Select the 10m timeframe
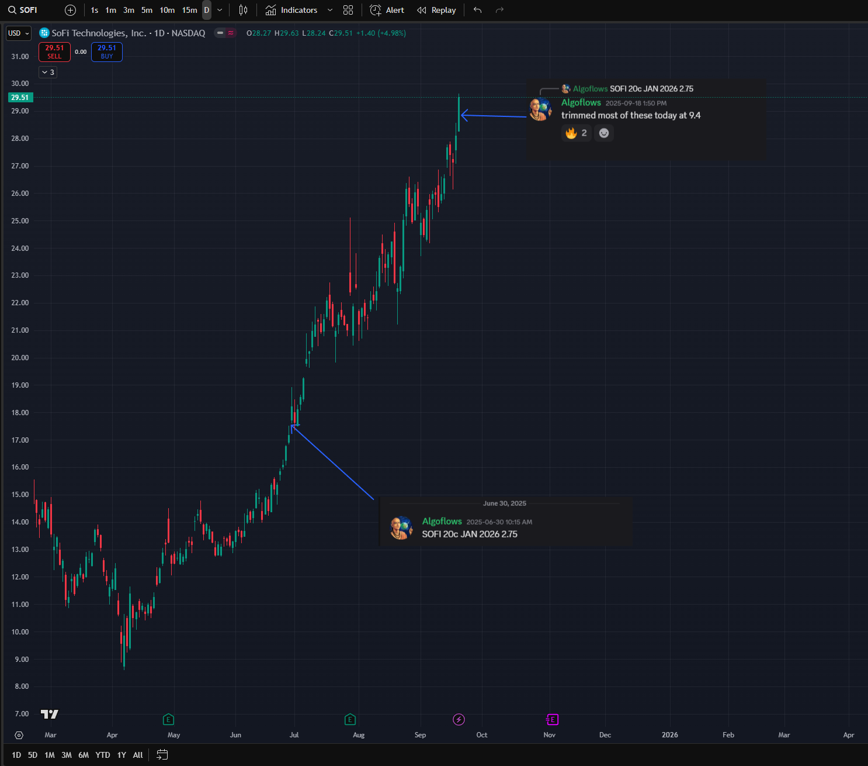 point(167,10)
